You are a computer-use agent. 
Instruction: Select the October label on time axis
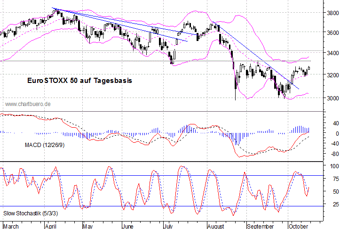pyautogui.click(x=298, y=226)
